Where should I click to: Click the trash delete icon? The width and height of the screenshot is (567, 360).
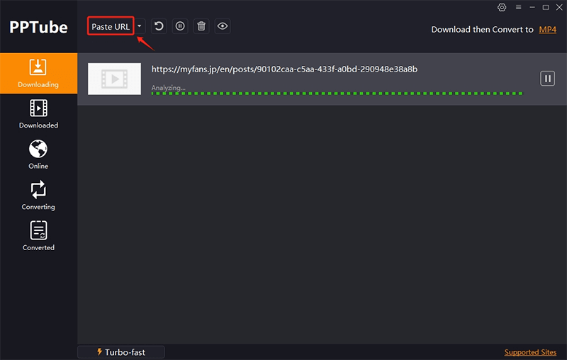tap(201, 26)
